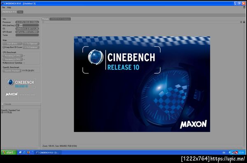The width and height of the screenshot is (247, 163).
Task: Click the CINEBENCH R10 taskbar button
Action: [48, 153]
